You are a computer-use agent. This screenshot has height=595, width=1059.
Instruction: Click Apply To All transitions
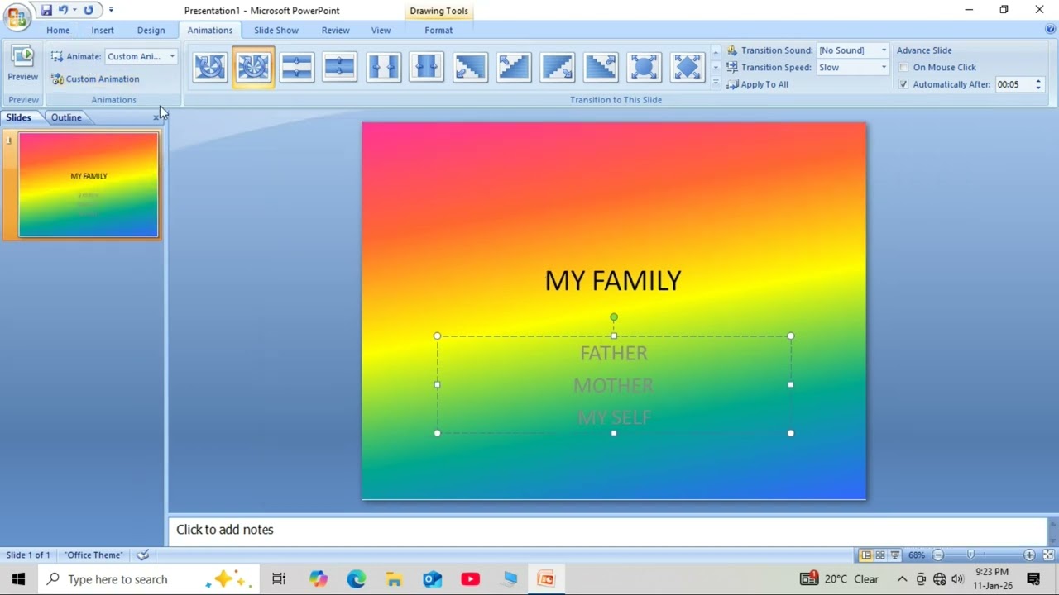point(758,84)
